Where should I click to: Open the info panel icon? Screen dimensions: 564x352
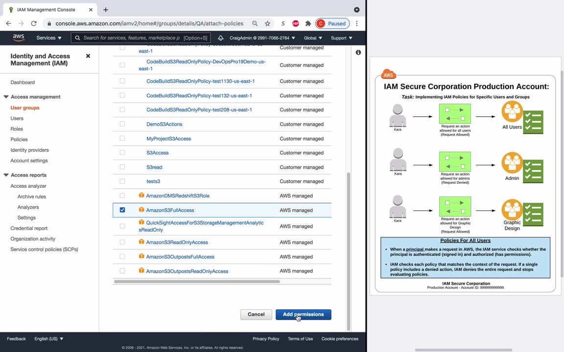pyautogui.click(x=358, y=52)
